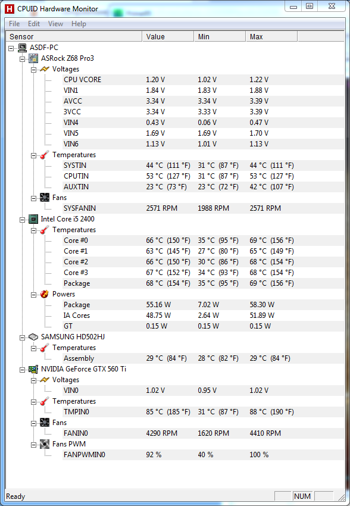
Task: Collapse the ASDF-PC root node
Action: tap(11, 48)
